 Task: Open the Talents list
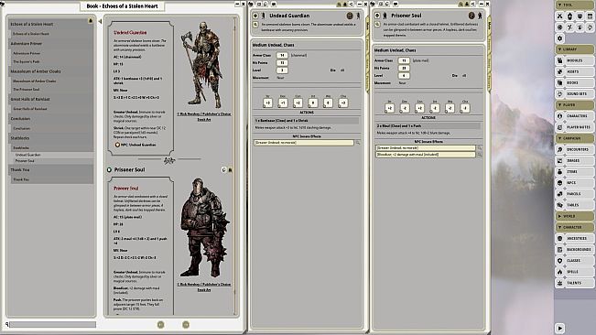(x=574, y=283)
